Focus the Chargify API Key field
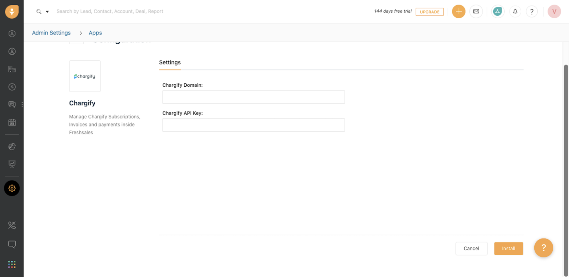 [x=254, y=125]
